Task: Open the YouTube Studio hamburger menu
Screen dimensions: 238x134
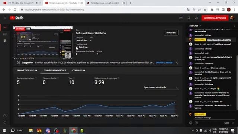Action: [x=5, y=18]
